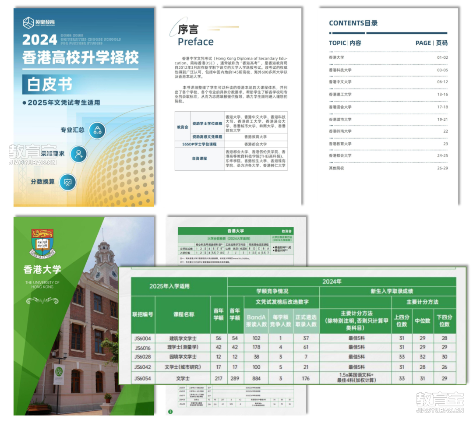Click the 园境学文学士 course name

tap(183, 356)
